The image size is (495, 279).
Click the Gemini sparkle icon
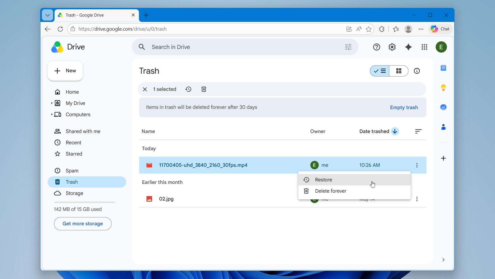tap(408, 47)
